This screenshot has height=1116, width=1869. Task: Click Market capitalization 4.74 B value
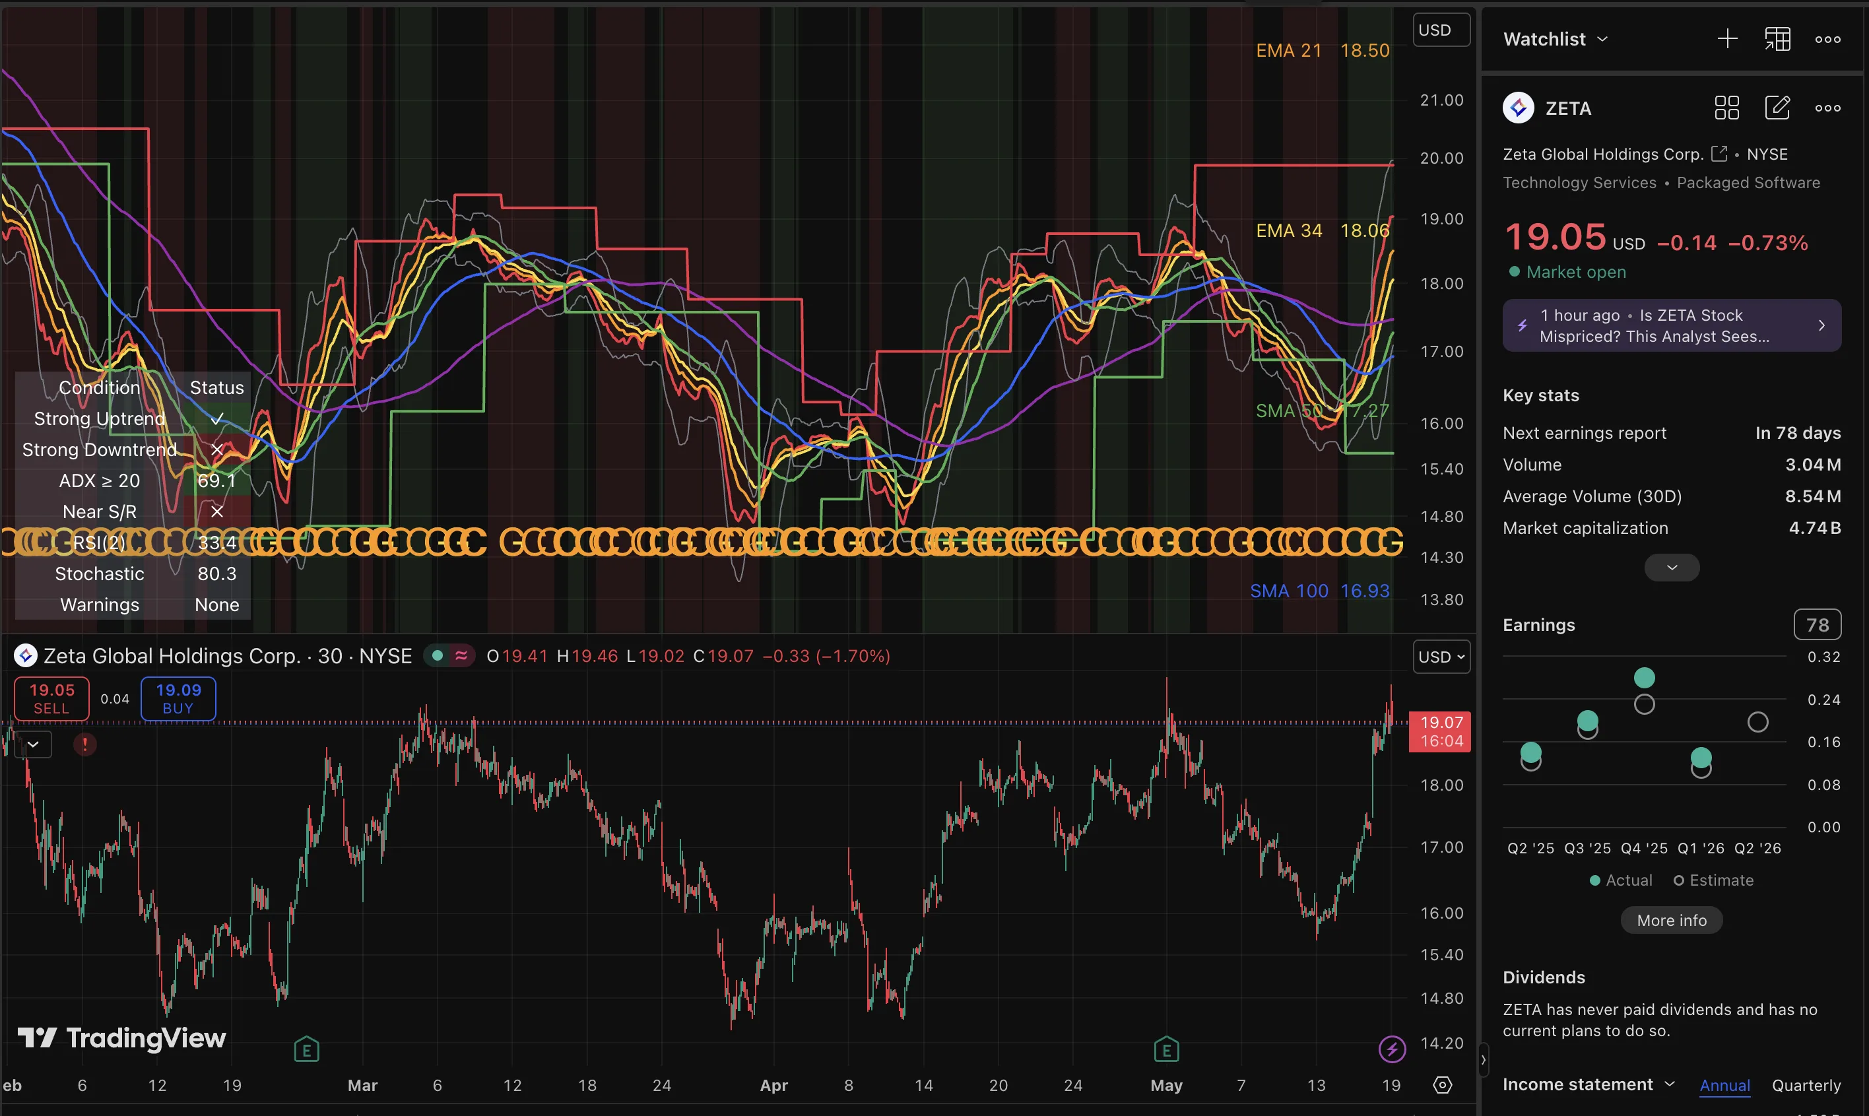pos(1814,528)
